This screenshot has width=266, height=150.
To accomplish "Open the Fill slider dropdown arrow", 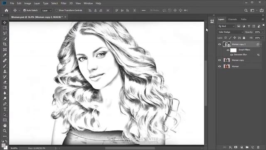I will [x=263, y=38].
